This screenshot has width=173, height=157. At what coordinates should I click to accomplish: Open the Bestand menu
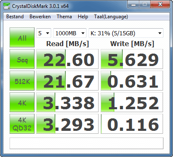15,17
